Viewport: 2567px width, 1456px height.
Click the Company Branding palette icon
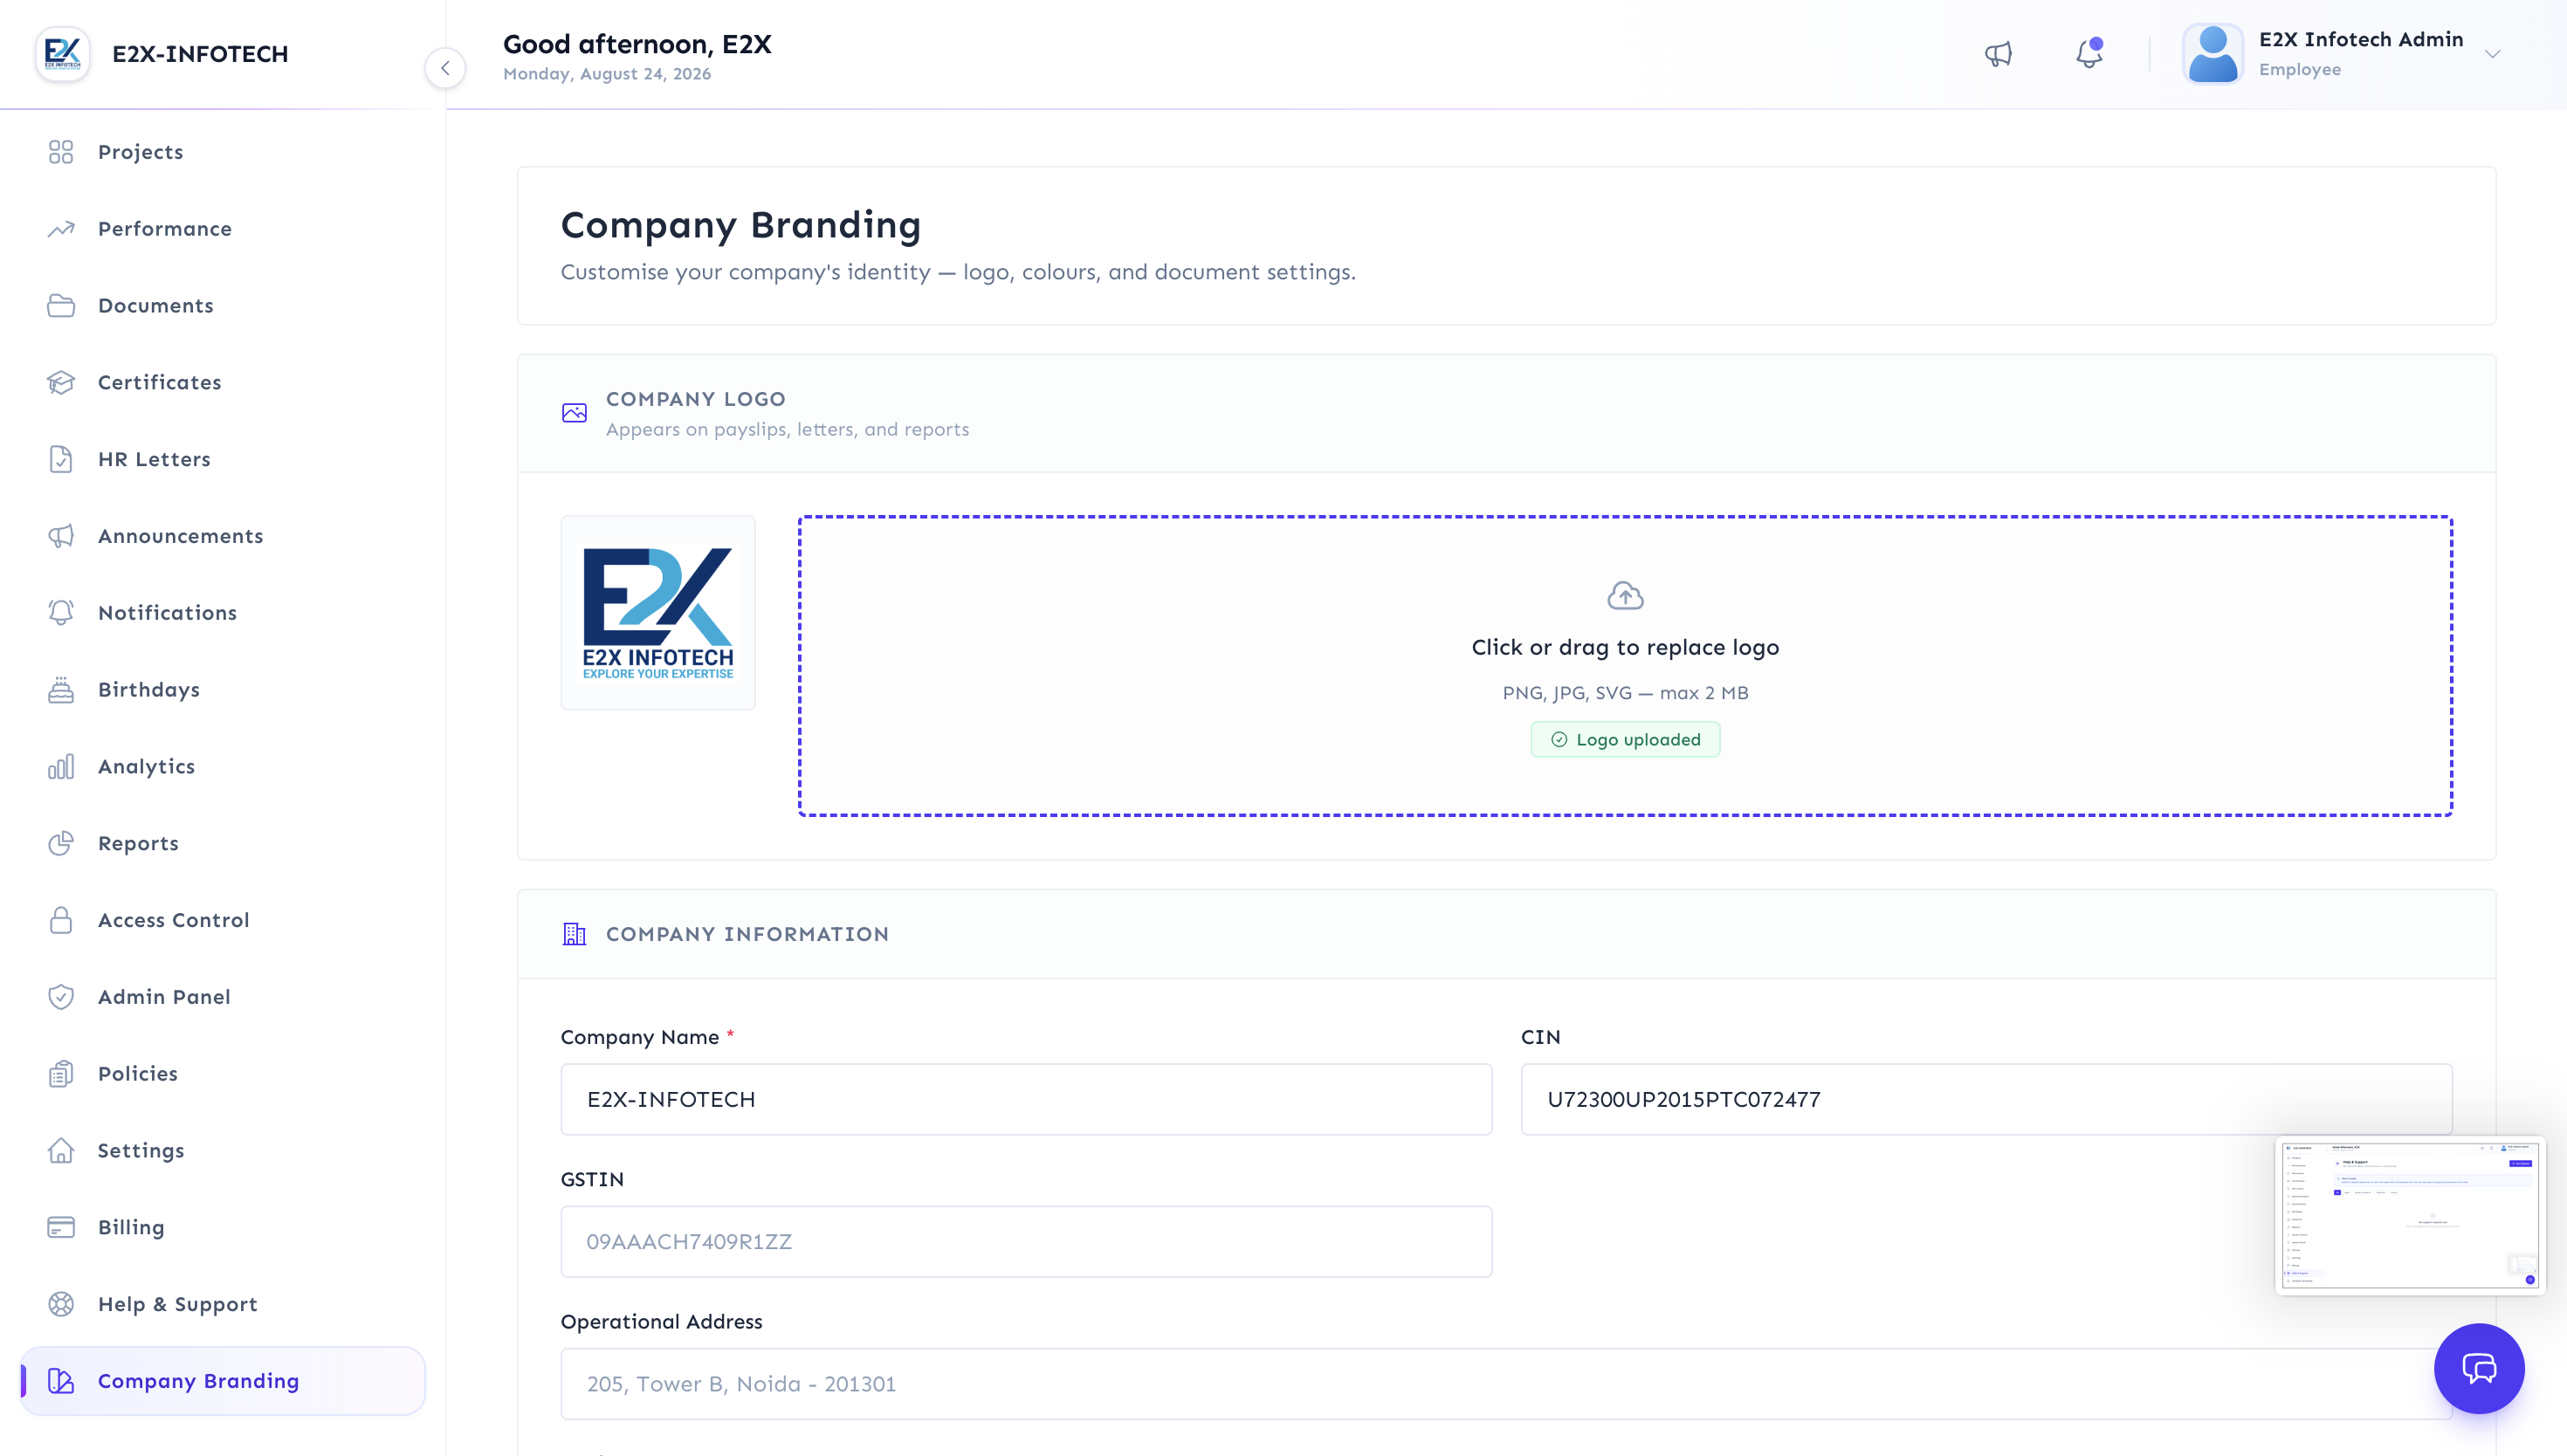[x=61, y=1381]
